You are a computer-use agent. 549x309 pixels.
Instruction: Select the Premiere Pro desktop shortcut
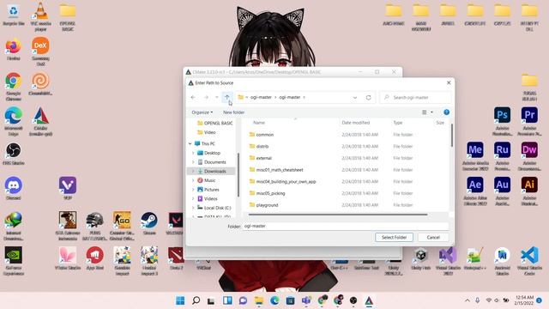point(529,121)
